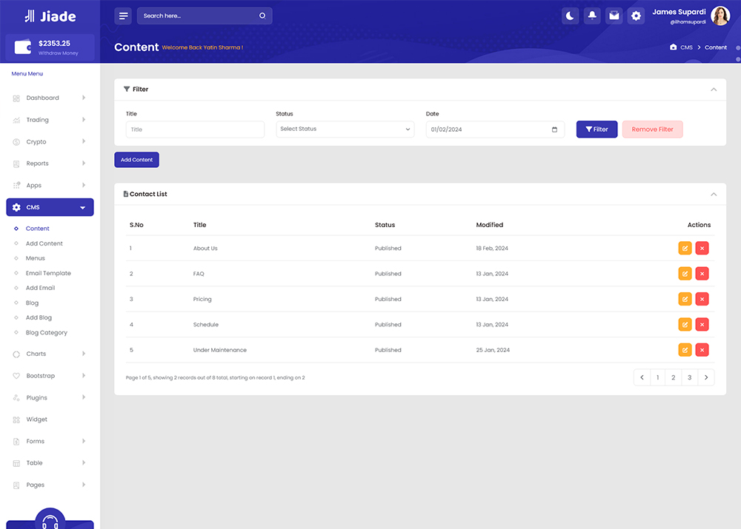
Task: Collapse the Filter panel
Action: click(x=714, y=90)
